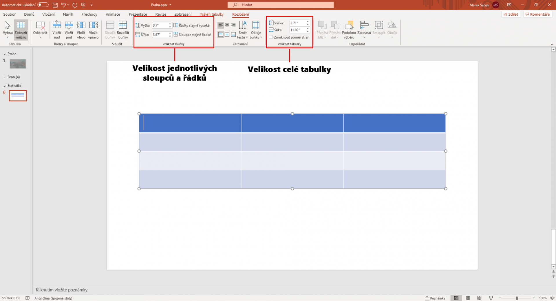
Task: Enable the Zamknout poměr stran checkbox
Action: point(270,37)
